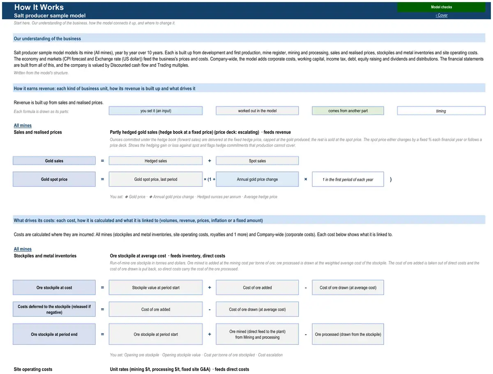Select 'Stockpile value at period start' box

click(156, 287)
